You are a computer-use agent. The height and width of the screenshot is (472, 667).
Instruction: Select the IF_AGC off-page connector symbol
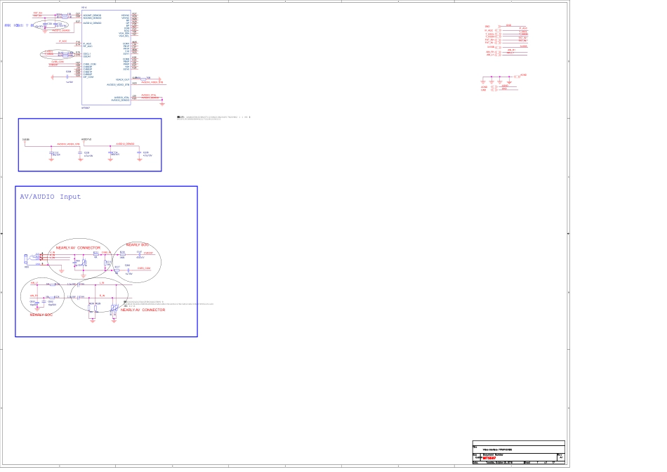pyautogui.click(x=498, y=31)
